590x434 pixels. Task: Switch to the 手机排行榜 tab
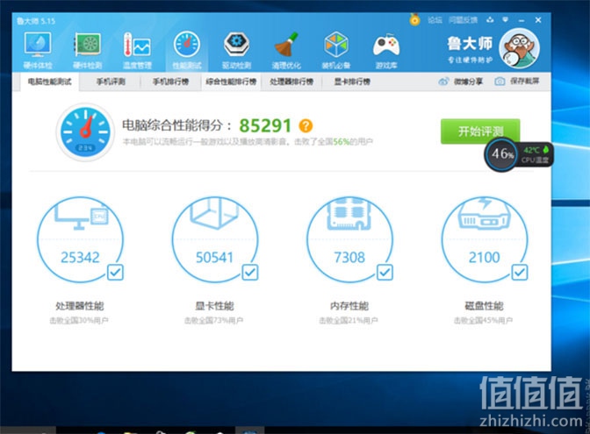(x=170, y=82)
